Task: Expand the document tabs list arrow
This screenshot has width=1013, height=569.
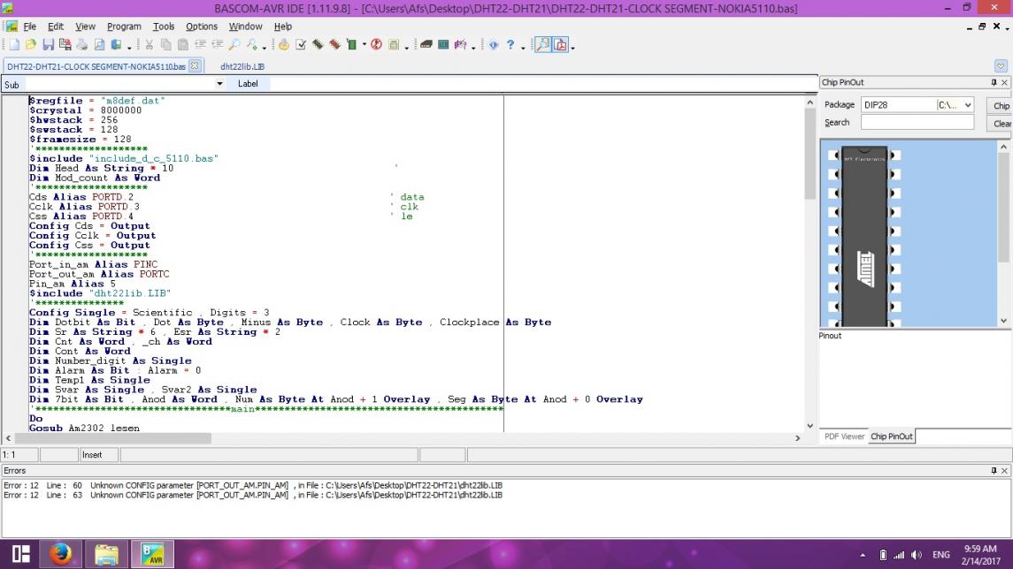Action: point(1001,66)
